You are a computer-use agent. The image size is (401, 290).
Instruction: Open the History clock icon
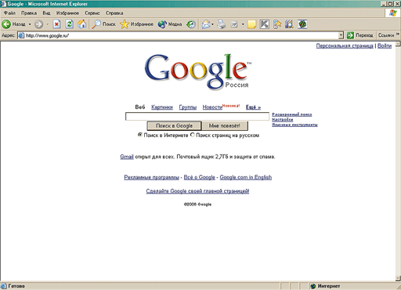191,24
